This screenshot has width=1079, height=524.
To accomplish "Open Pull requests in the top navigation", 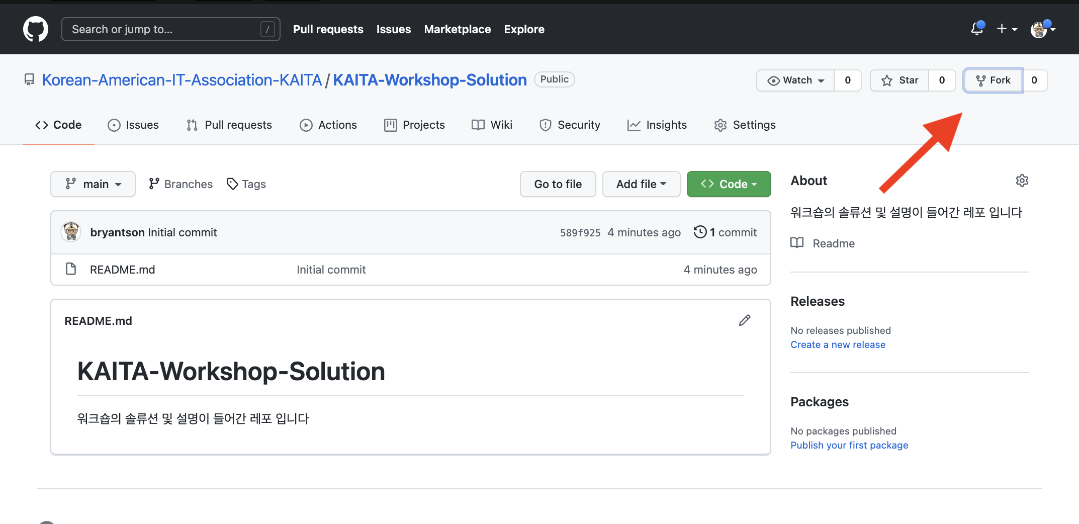I will click(328, 29).
